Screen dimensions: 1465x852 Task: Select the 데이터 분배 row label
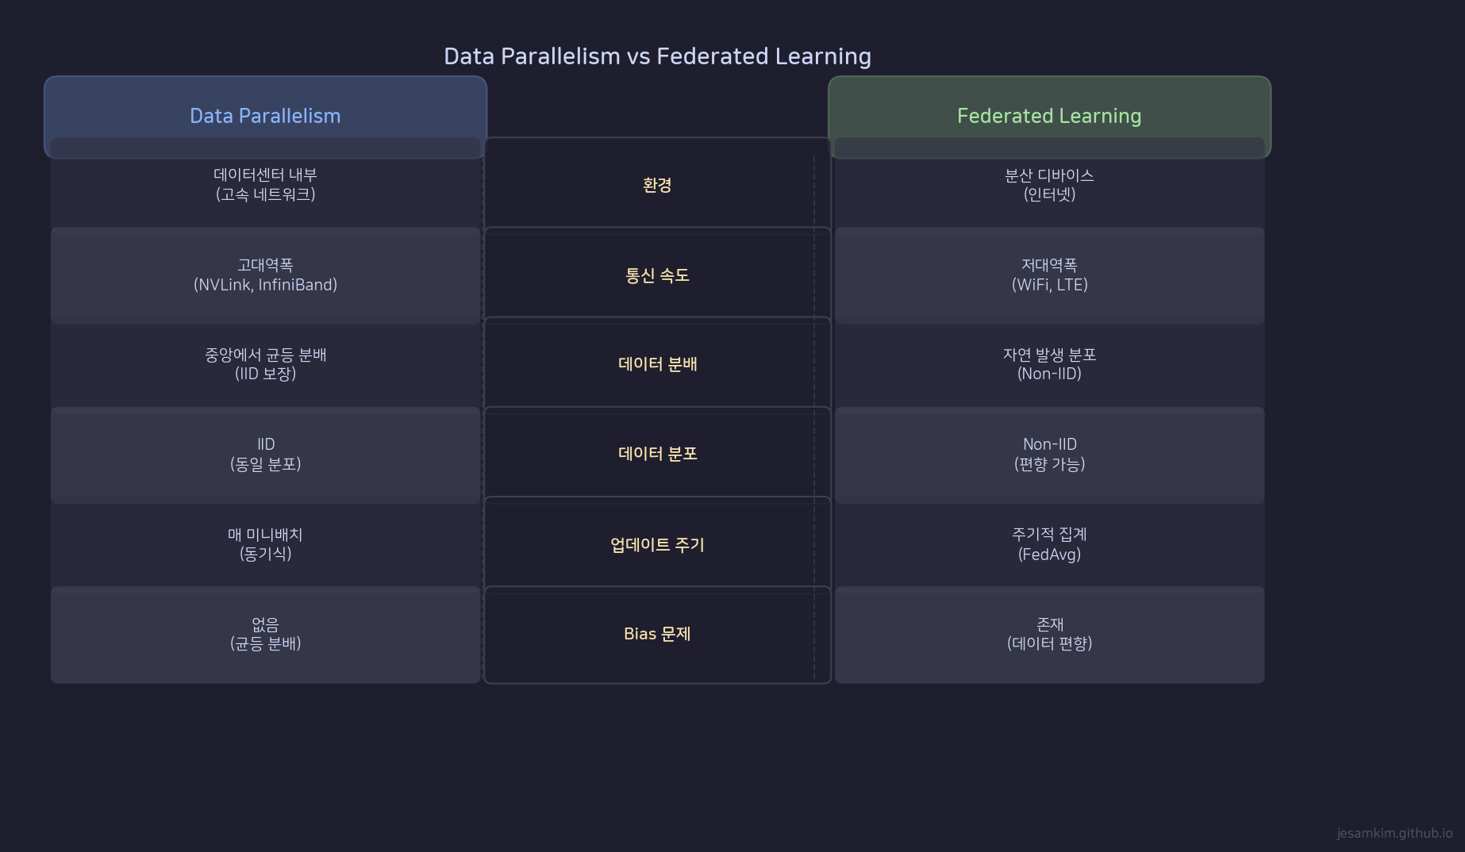coord(657,364)
